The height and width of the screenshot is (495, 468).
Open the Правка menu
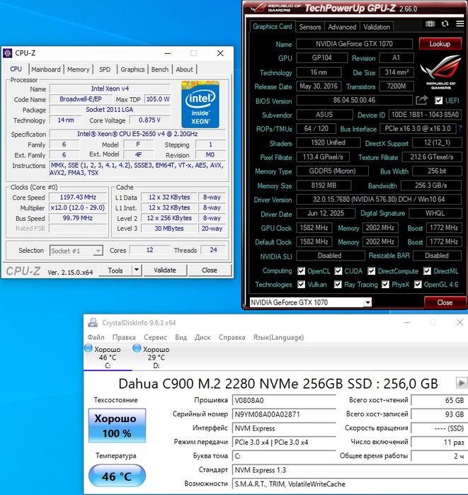(124, 337)
